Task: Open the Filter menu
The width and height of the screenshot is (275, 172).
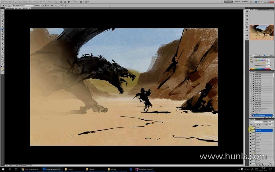Action: point(30,2)
